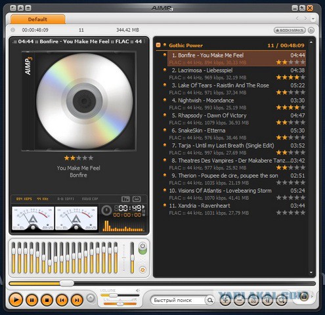Image resolution: width=325 pixels, height=315 pixels.
Task: Click the star rating under album art
Action: 79,158
